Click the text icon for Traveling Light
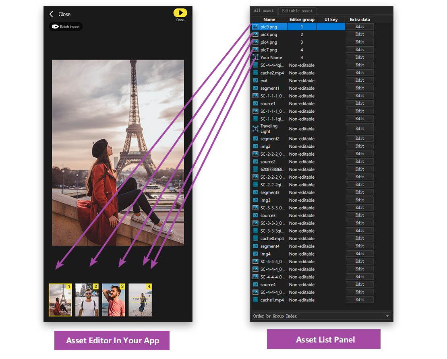Viewport: 447px width, 359px height. point(255,129)
